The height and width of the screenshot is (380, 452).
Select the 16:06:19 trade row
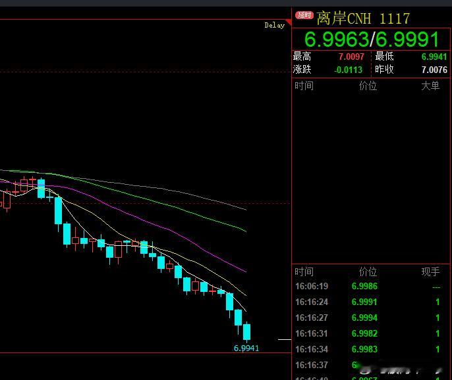pyautogui.click(x=371, y=286)
